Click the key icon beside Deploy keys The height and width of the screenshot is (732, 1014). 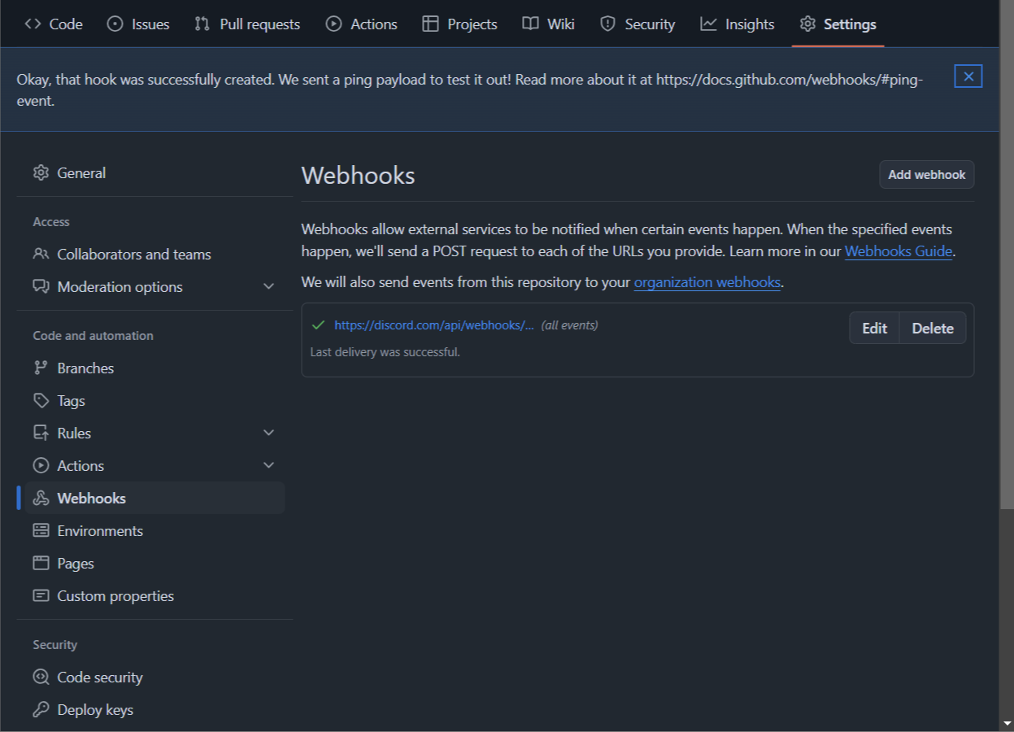pyautogui.click(x=41, y=709)
